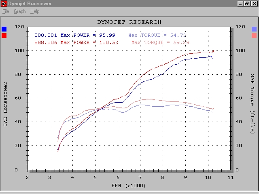Click the light blue torque color swatch
This screenshot has width=259, height=194.
[254, 29]
